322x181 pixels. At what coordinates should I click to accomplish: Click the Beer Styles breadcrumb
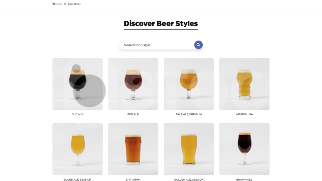74,4
